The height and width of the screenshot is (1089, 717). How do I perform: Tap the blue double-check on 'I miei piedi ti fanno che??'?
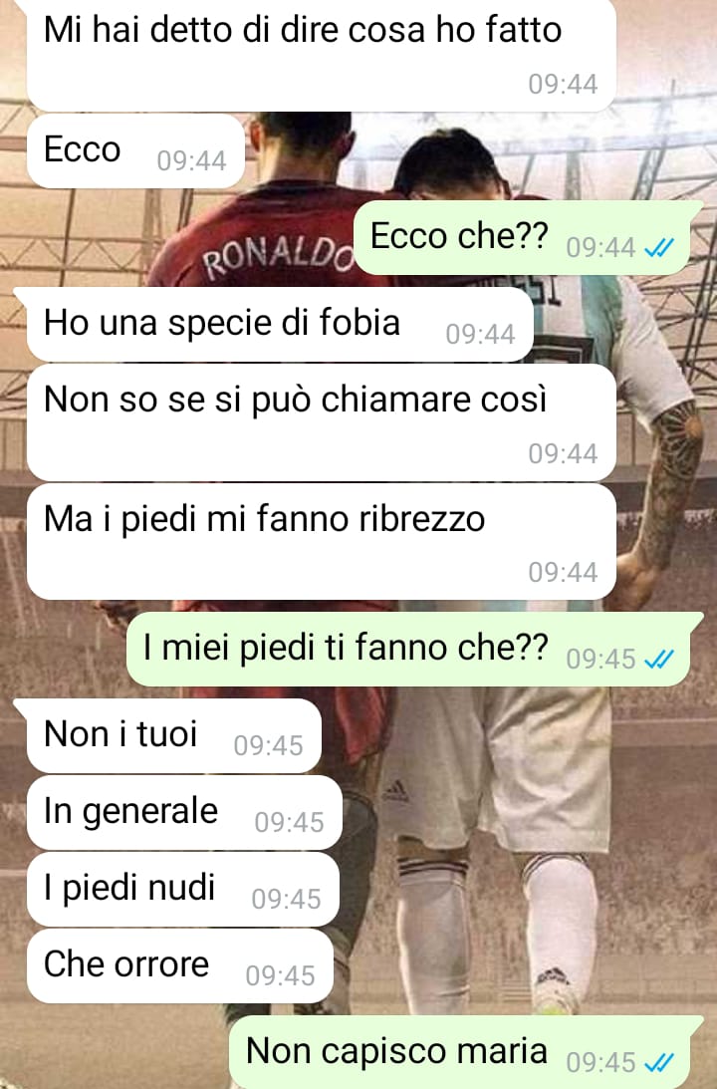(x=658, y=659)
